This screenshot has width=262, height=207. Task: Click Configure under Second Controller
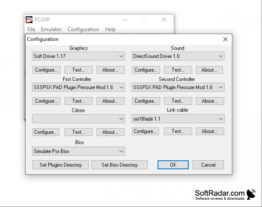[146, 101]
